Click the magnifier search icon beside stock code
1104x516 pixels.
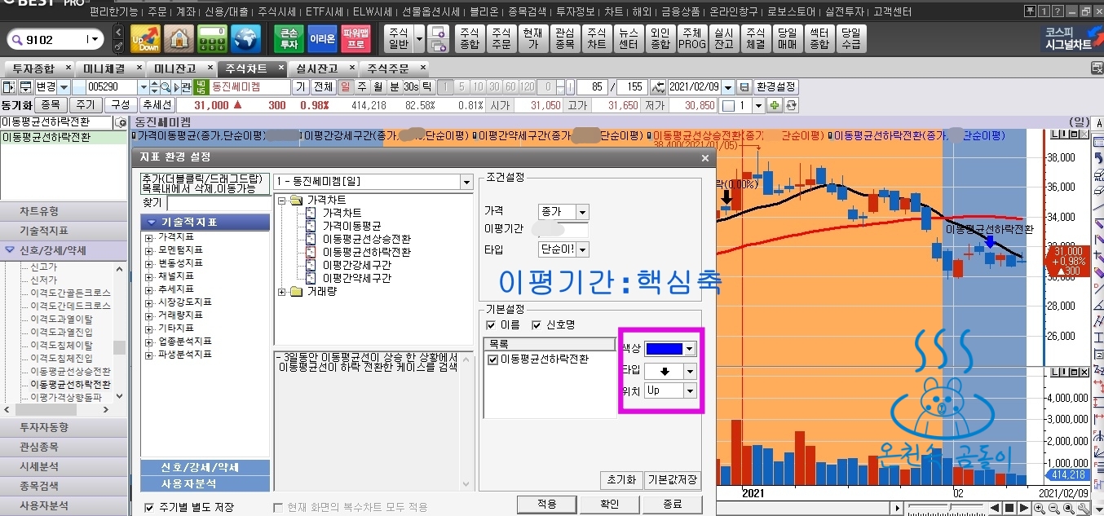coord(165,86)
